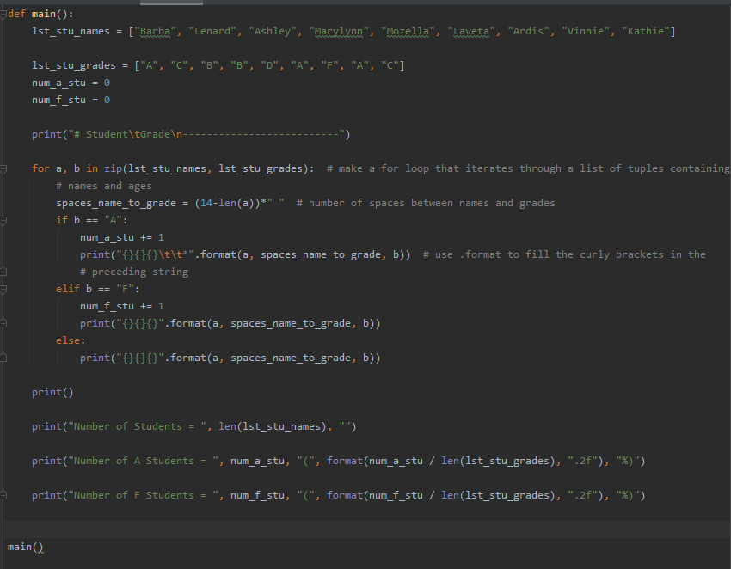Click the 'spaces_name_to_grade' variable being assigned
Screen dimensions: 731x569
[116, 203]
